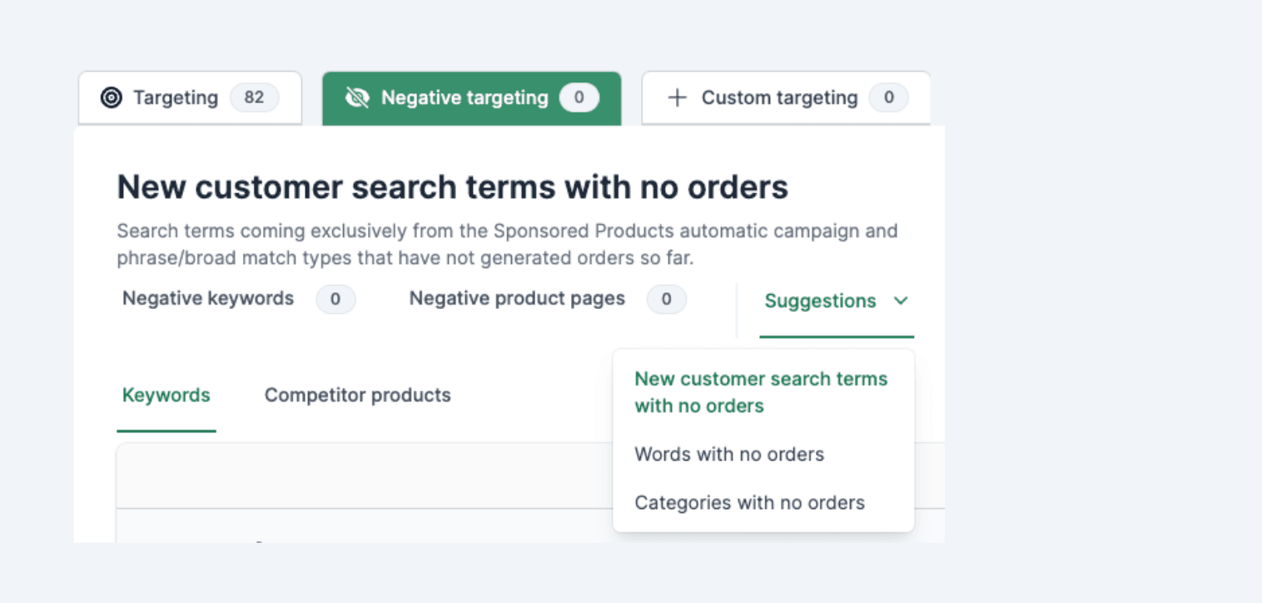Click the Suggestions chevron arrow
Viewport: 1262px width, 603px height.
coord(900,301)
